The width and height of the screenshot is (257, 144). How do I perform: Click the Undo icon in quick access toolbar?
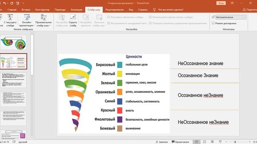(x=4, y=3)
